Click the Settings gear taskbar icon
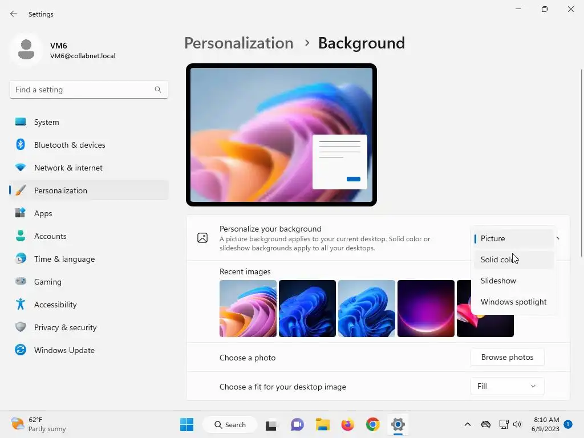The height and width of the screenshot is (438, 584). (398, 424)
